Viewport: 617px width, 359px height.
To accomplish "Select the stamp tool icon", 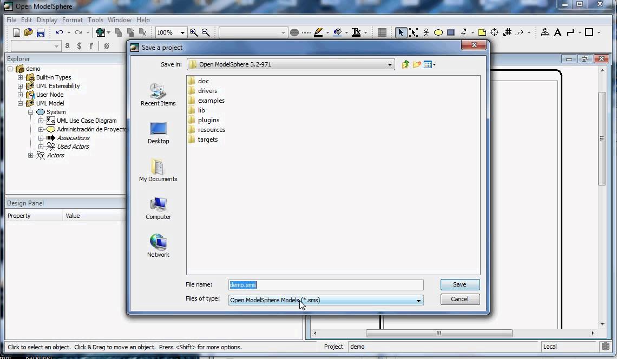I will pos(546,32).
